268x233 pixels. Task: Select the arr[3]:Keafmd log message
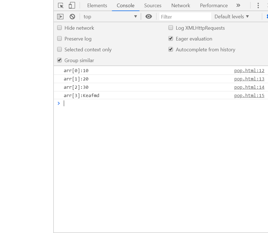pyautogui.click(x=81, y=96)
